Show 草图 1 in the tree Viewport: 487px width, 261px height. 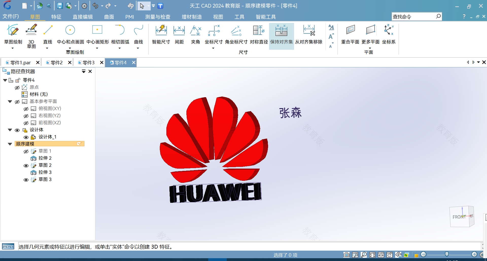pos(26,151)
